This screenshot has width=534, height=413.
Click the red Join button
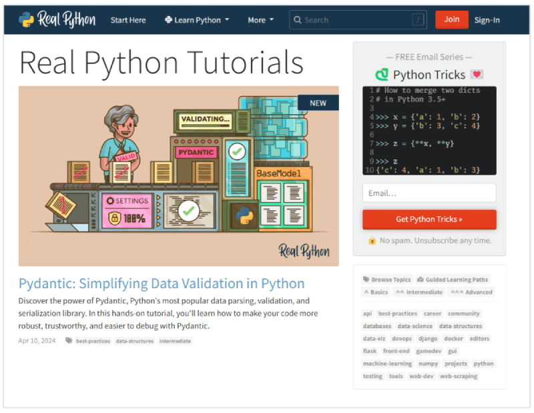(452, 19)
